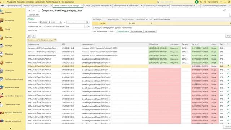Click the Организация input field
This screenshot has height=130, width=231.
coord(62,26)
